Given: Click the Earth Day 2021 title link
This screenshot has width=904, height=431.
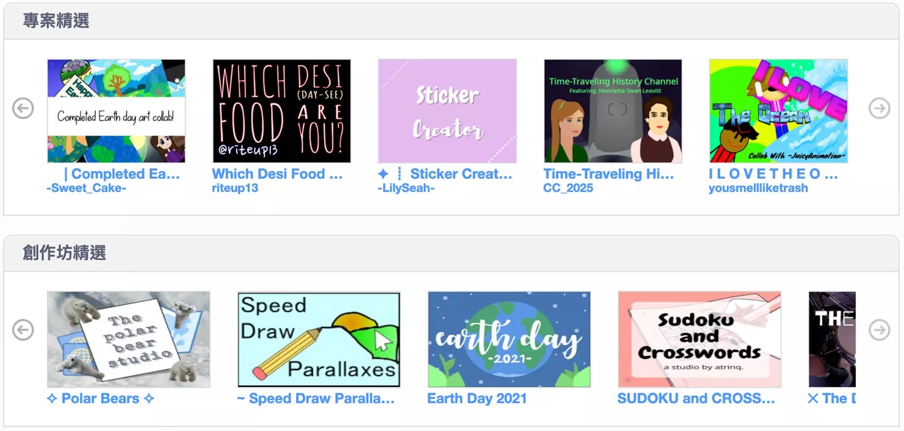Looking at the screenshot, I should (477, 398).
